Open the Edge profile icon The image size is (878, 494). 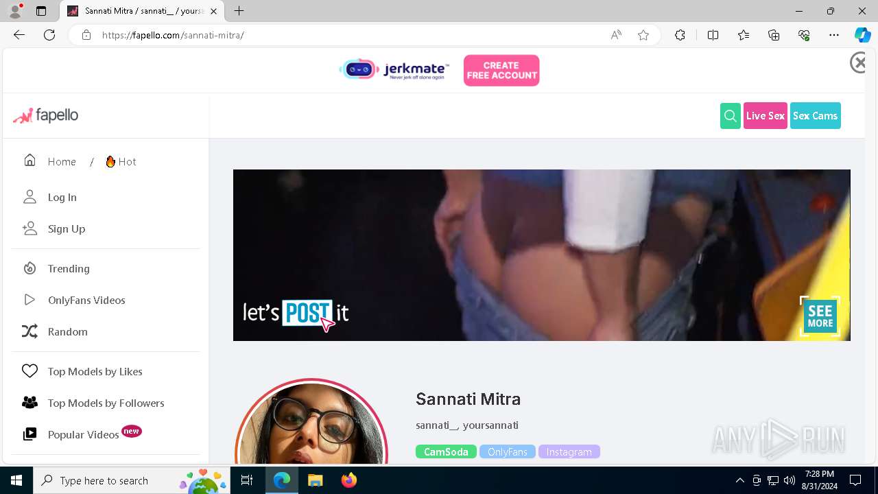pos(14,11)
